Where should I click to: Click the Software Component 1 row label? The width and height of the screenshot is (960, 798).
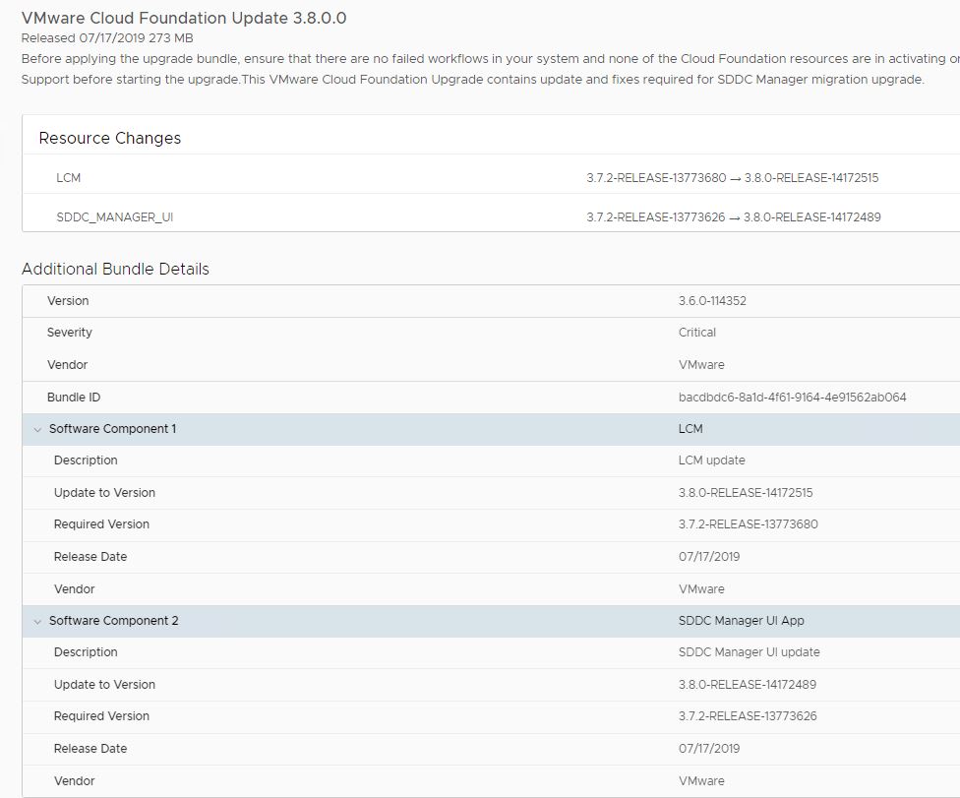(112, 429)
